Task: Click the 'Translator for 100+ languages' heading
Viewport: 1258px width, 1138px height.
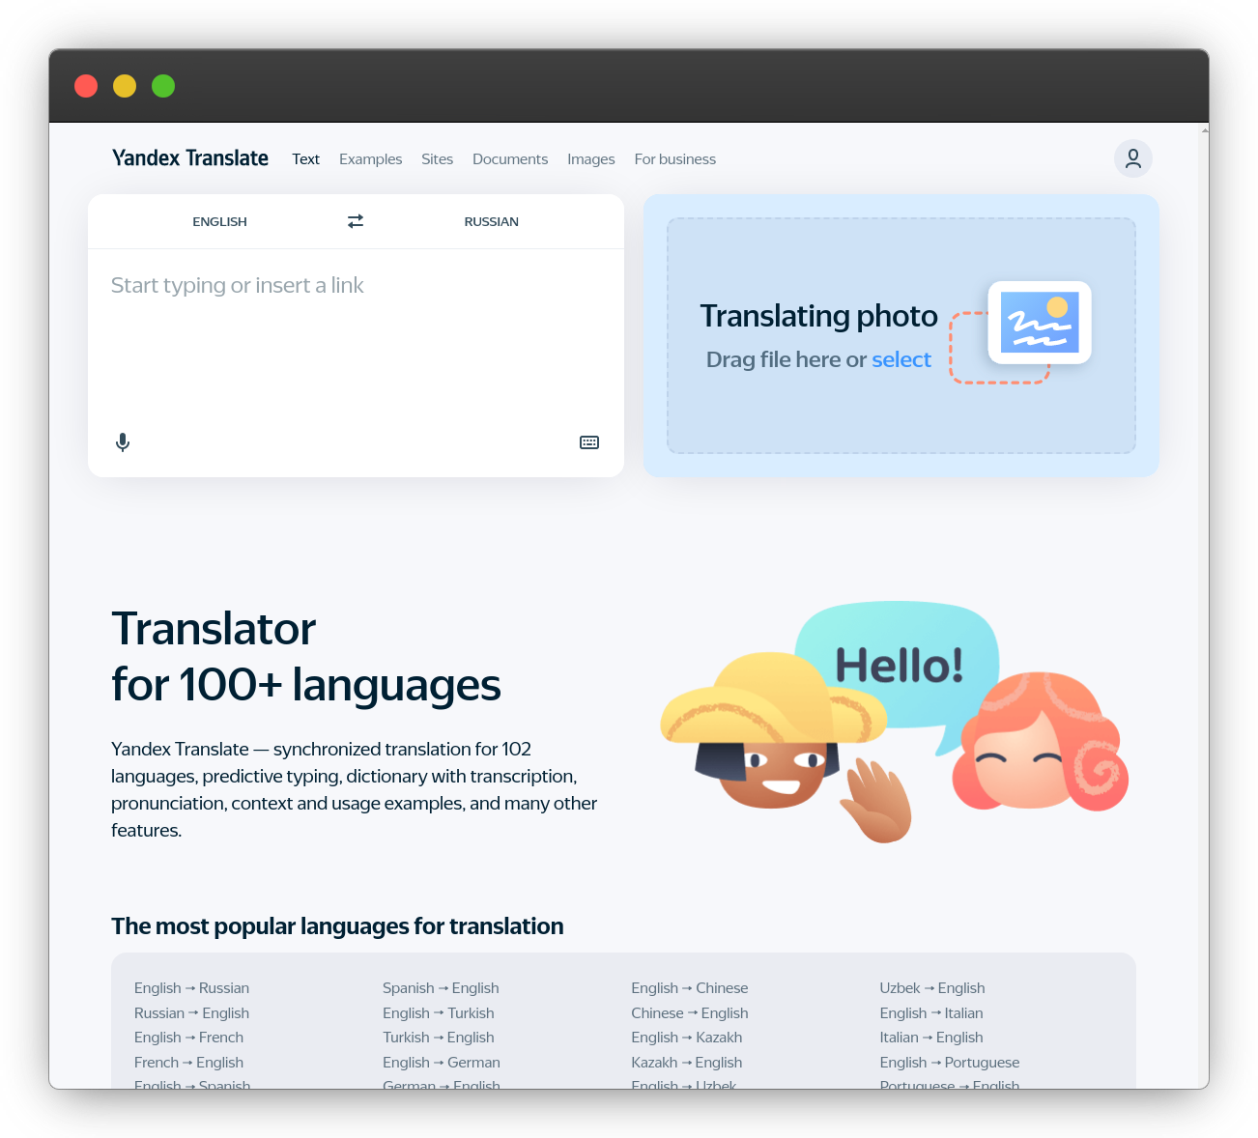Action: (306, 657)
